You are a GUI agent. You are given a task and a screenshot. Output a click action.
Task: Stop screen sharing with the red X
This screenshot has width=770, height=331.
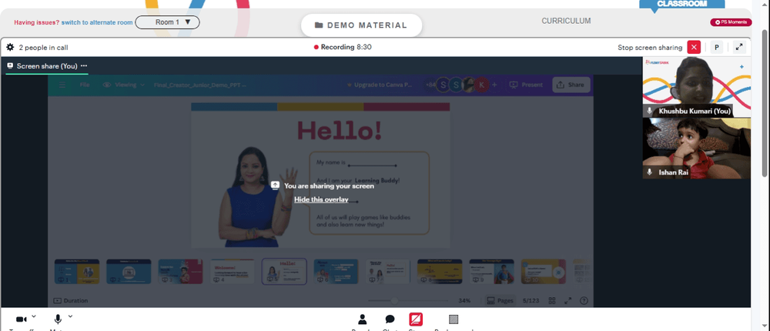[x=694, y=47]
